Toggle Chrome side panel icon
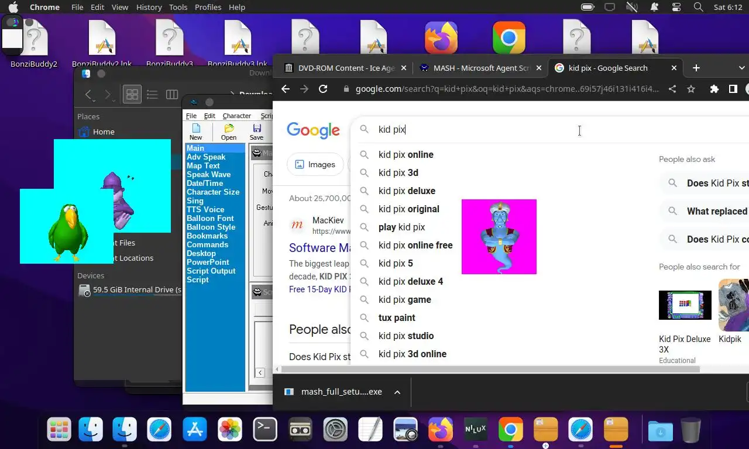Image resolution: width=749 pixels, height=449 pixels. 733,89
